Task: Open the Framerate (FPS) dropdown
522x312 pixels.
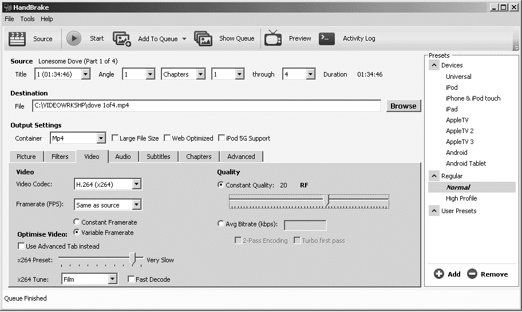Action: (x=136, y=205)
